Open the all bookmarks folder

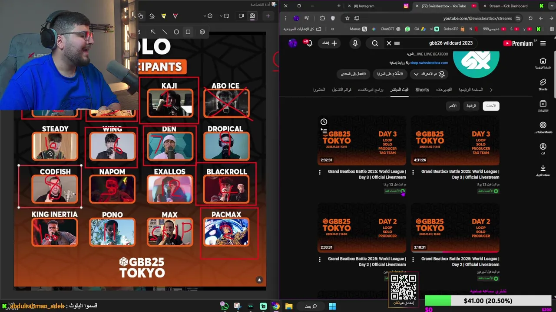point(302,29)
